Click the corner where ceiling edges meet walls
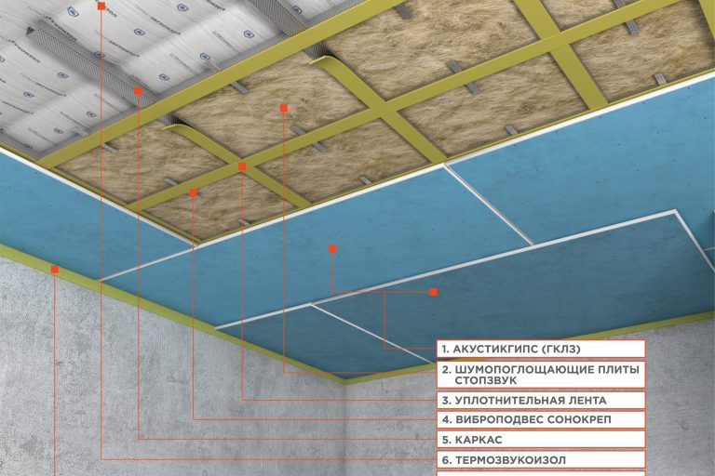 coord(345,377)
